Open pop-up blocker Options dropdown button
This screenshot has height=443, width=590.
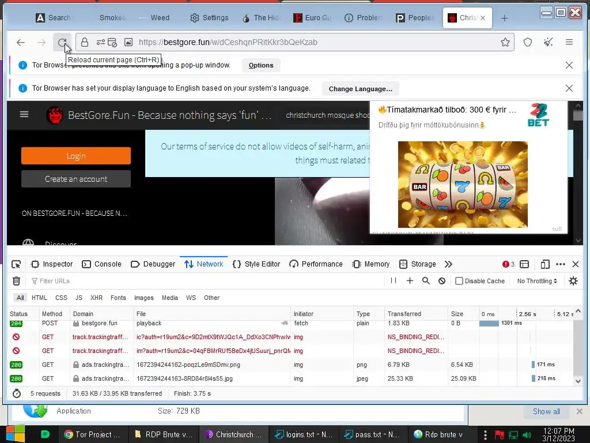261,65
